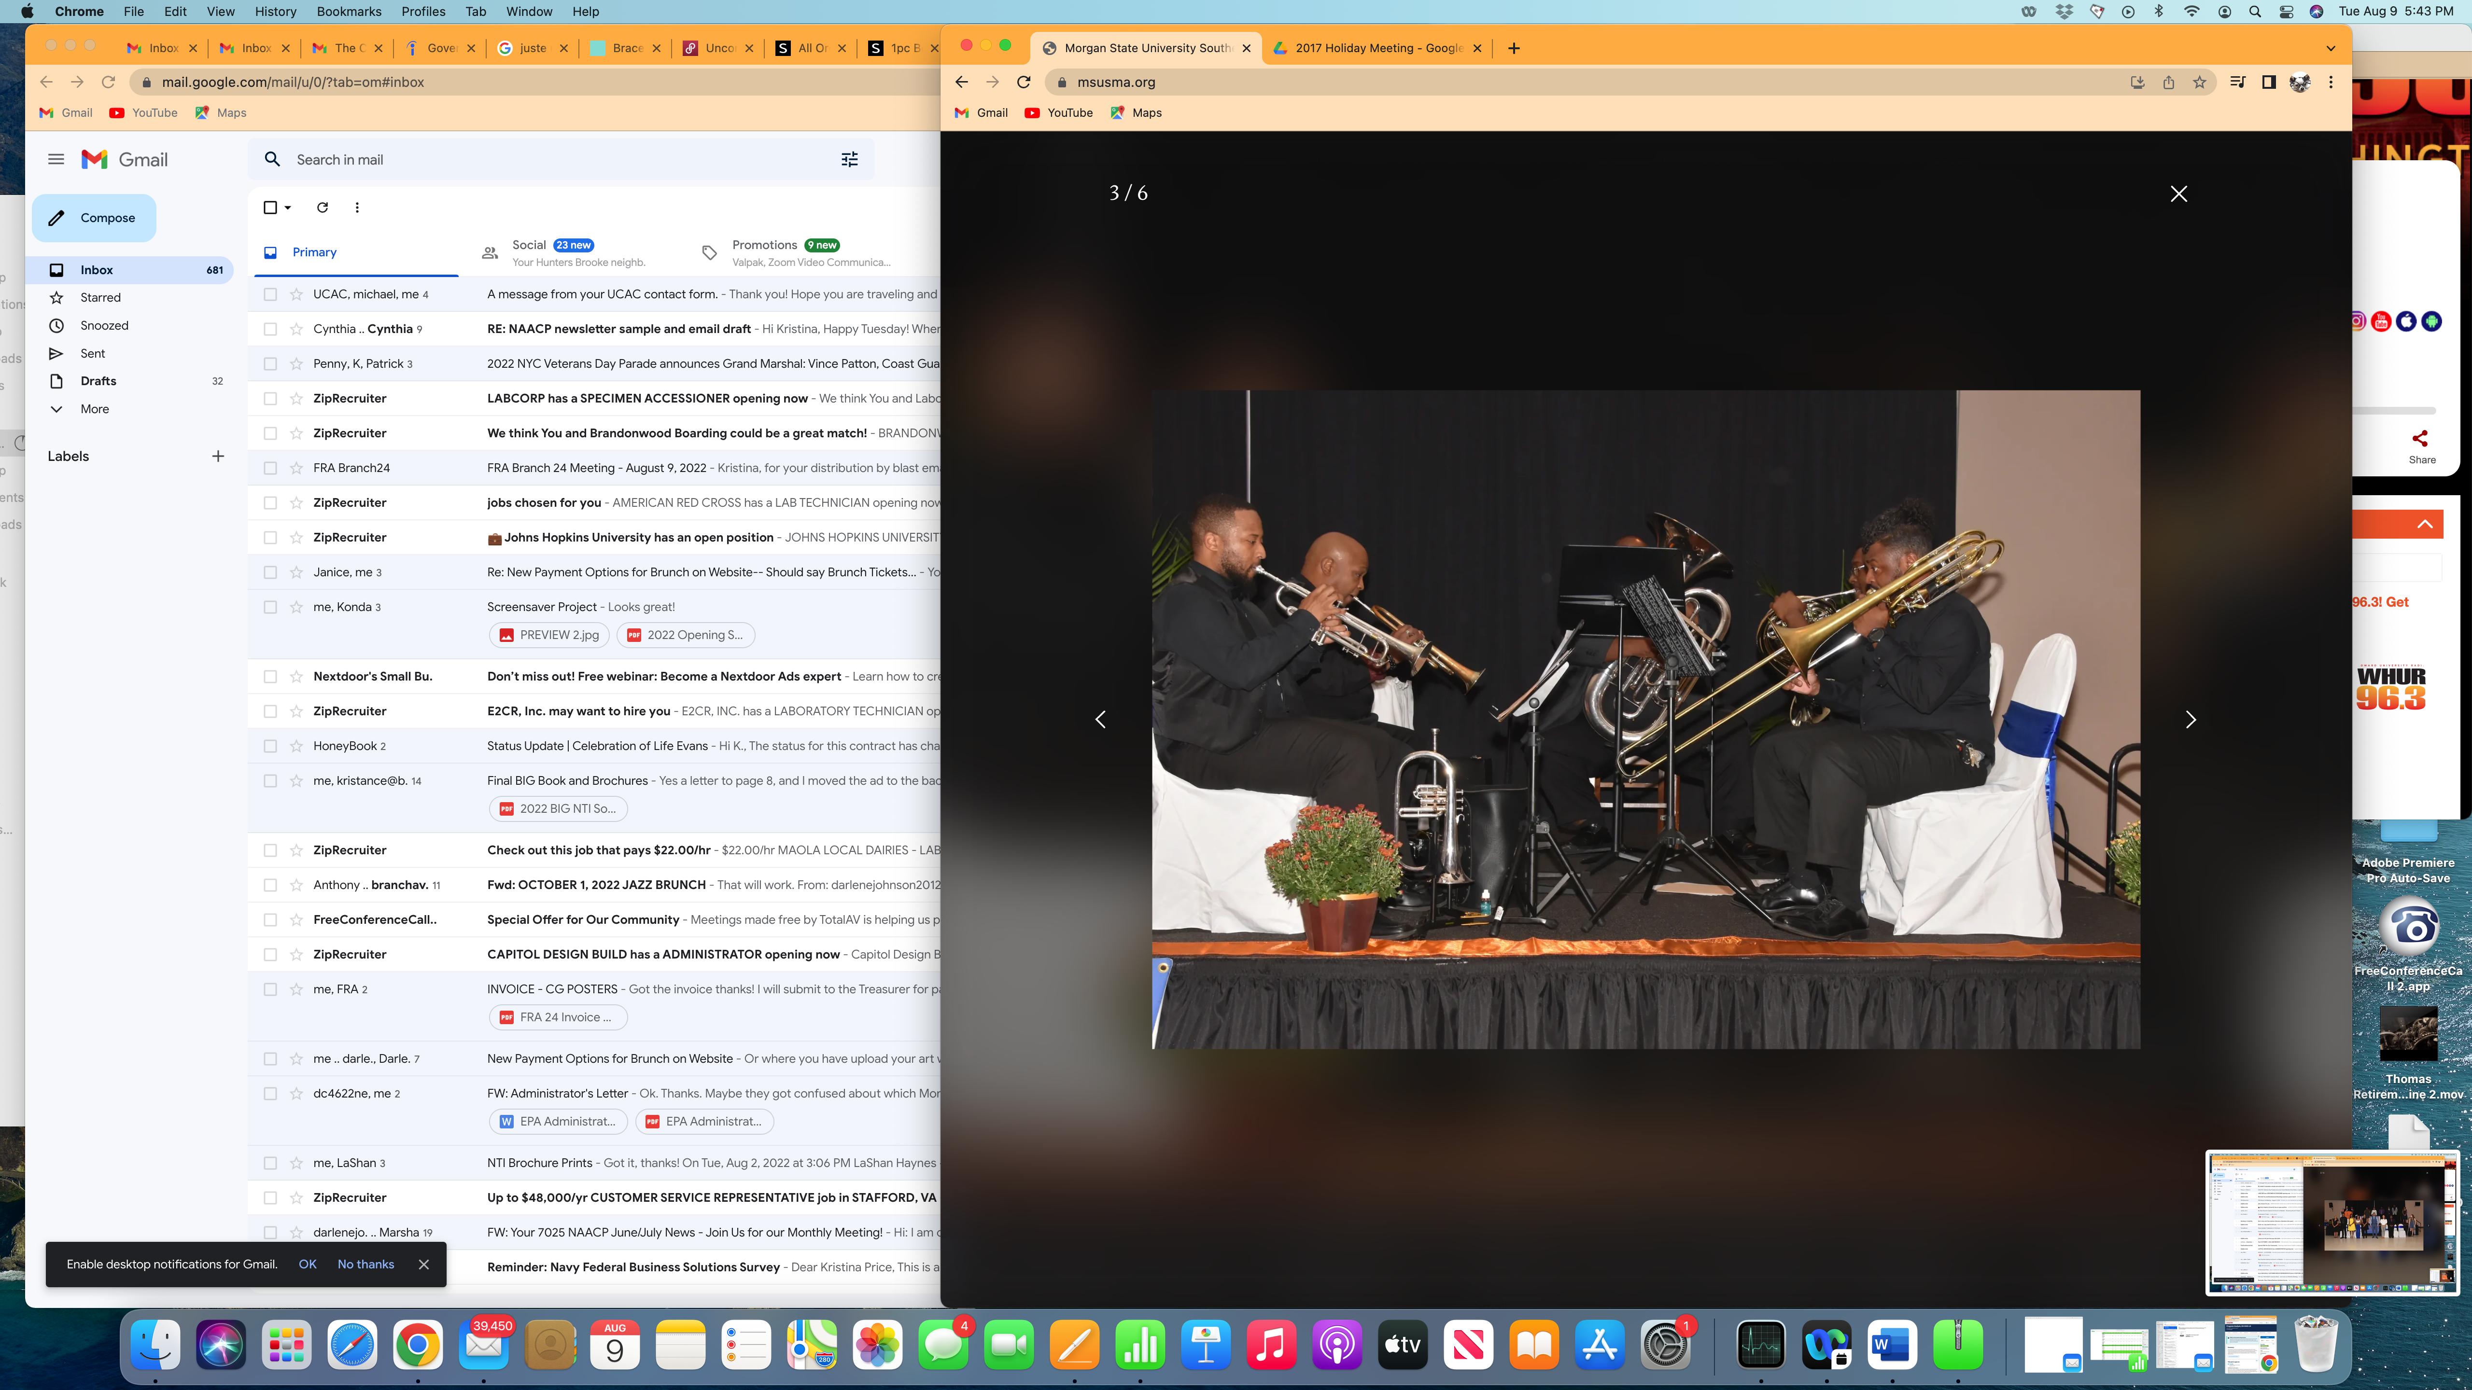Open select-all checkbox dropdown arrow

pyautogui.click(x=288, y=208)
